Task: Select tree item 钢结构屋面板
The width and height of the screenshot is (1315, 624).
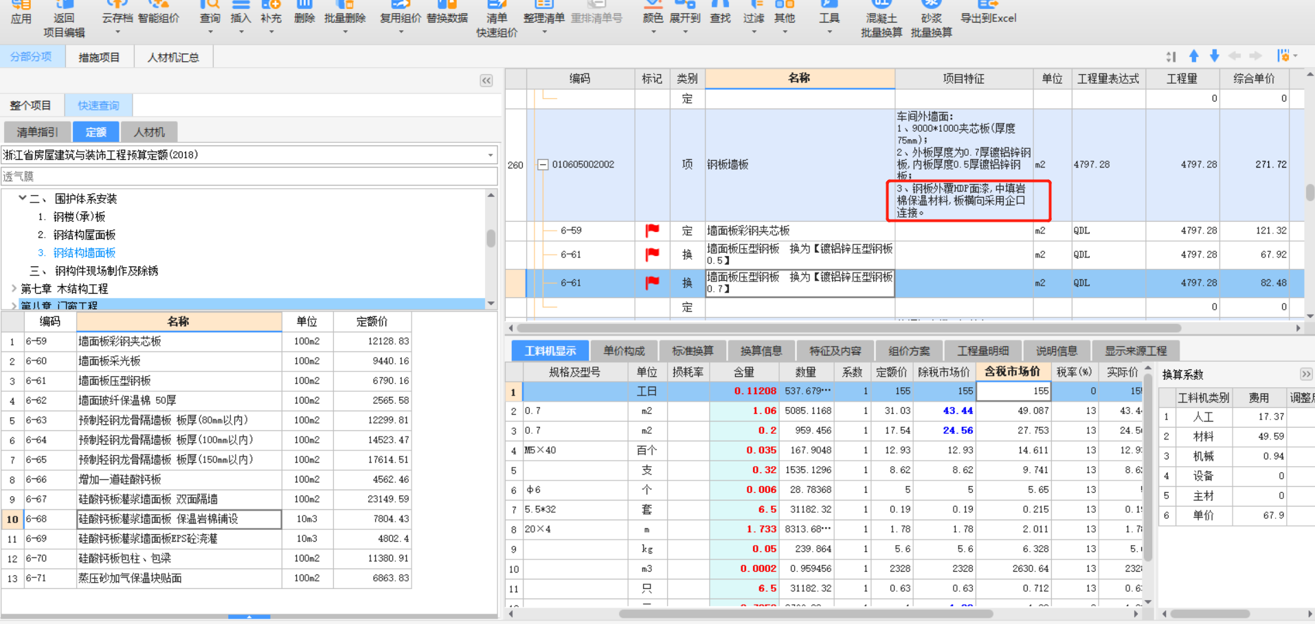Action: click(85, 235)
